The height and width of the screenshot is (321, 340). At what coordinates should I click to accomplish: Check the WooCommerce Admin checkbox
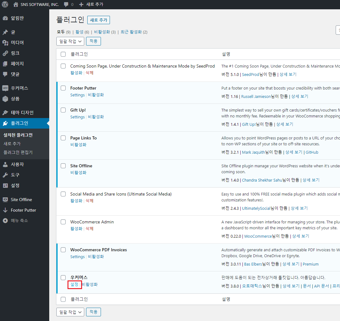click(x=63, y=222)
